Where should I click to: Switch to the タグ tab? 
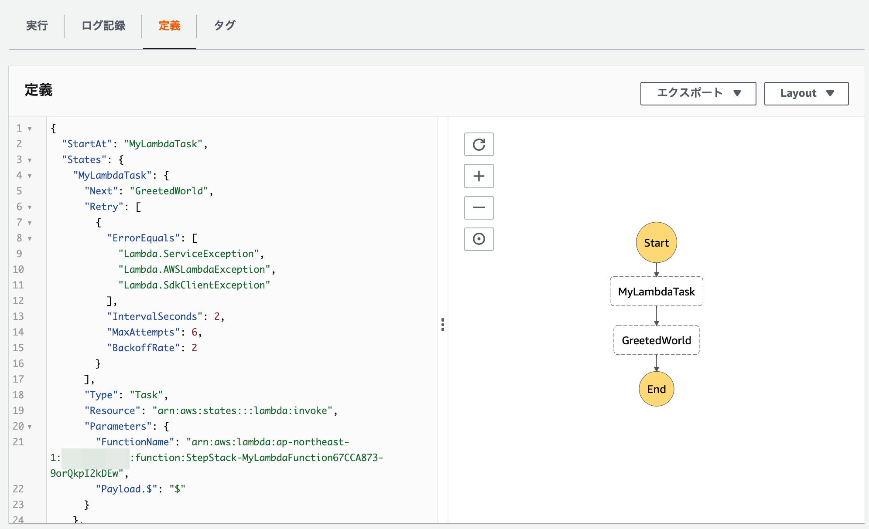(224, 26)
